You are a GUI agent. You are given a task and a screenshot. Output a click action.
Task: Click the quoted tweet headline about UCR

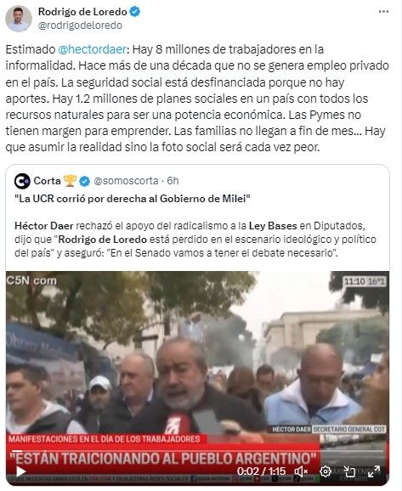point(133,199)
